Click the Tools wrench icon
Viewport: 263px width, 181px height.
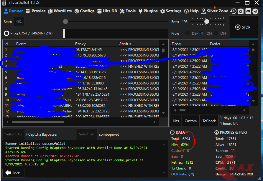coord(122,11)
